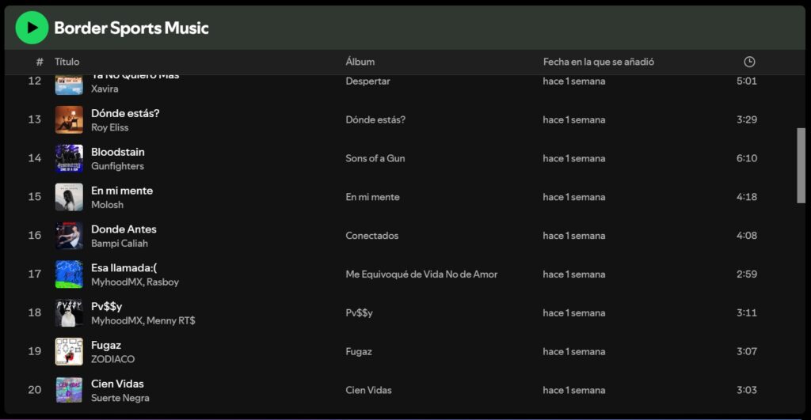Image resolution: width=811 pixels, height=420 pixels.
Task: Click hace 1 semana on the Fugaz row
Action: pos(574,352)
